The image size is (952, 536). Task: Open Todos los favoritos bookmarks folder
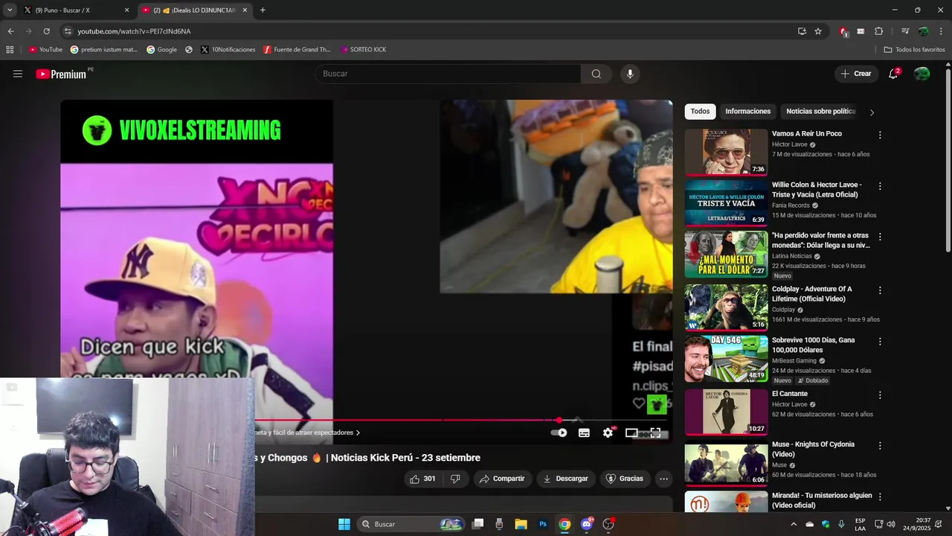[914, 50]
